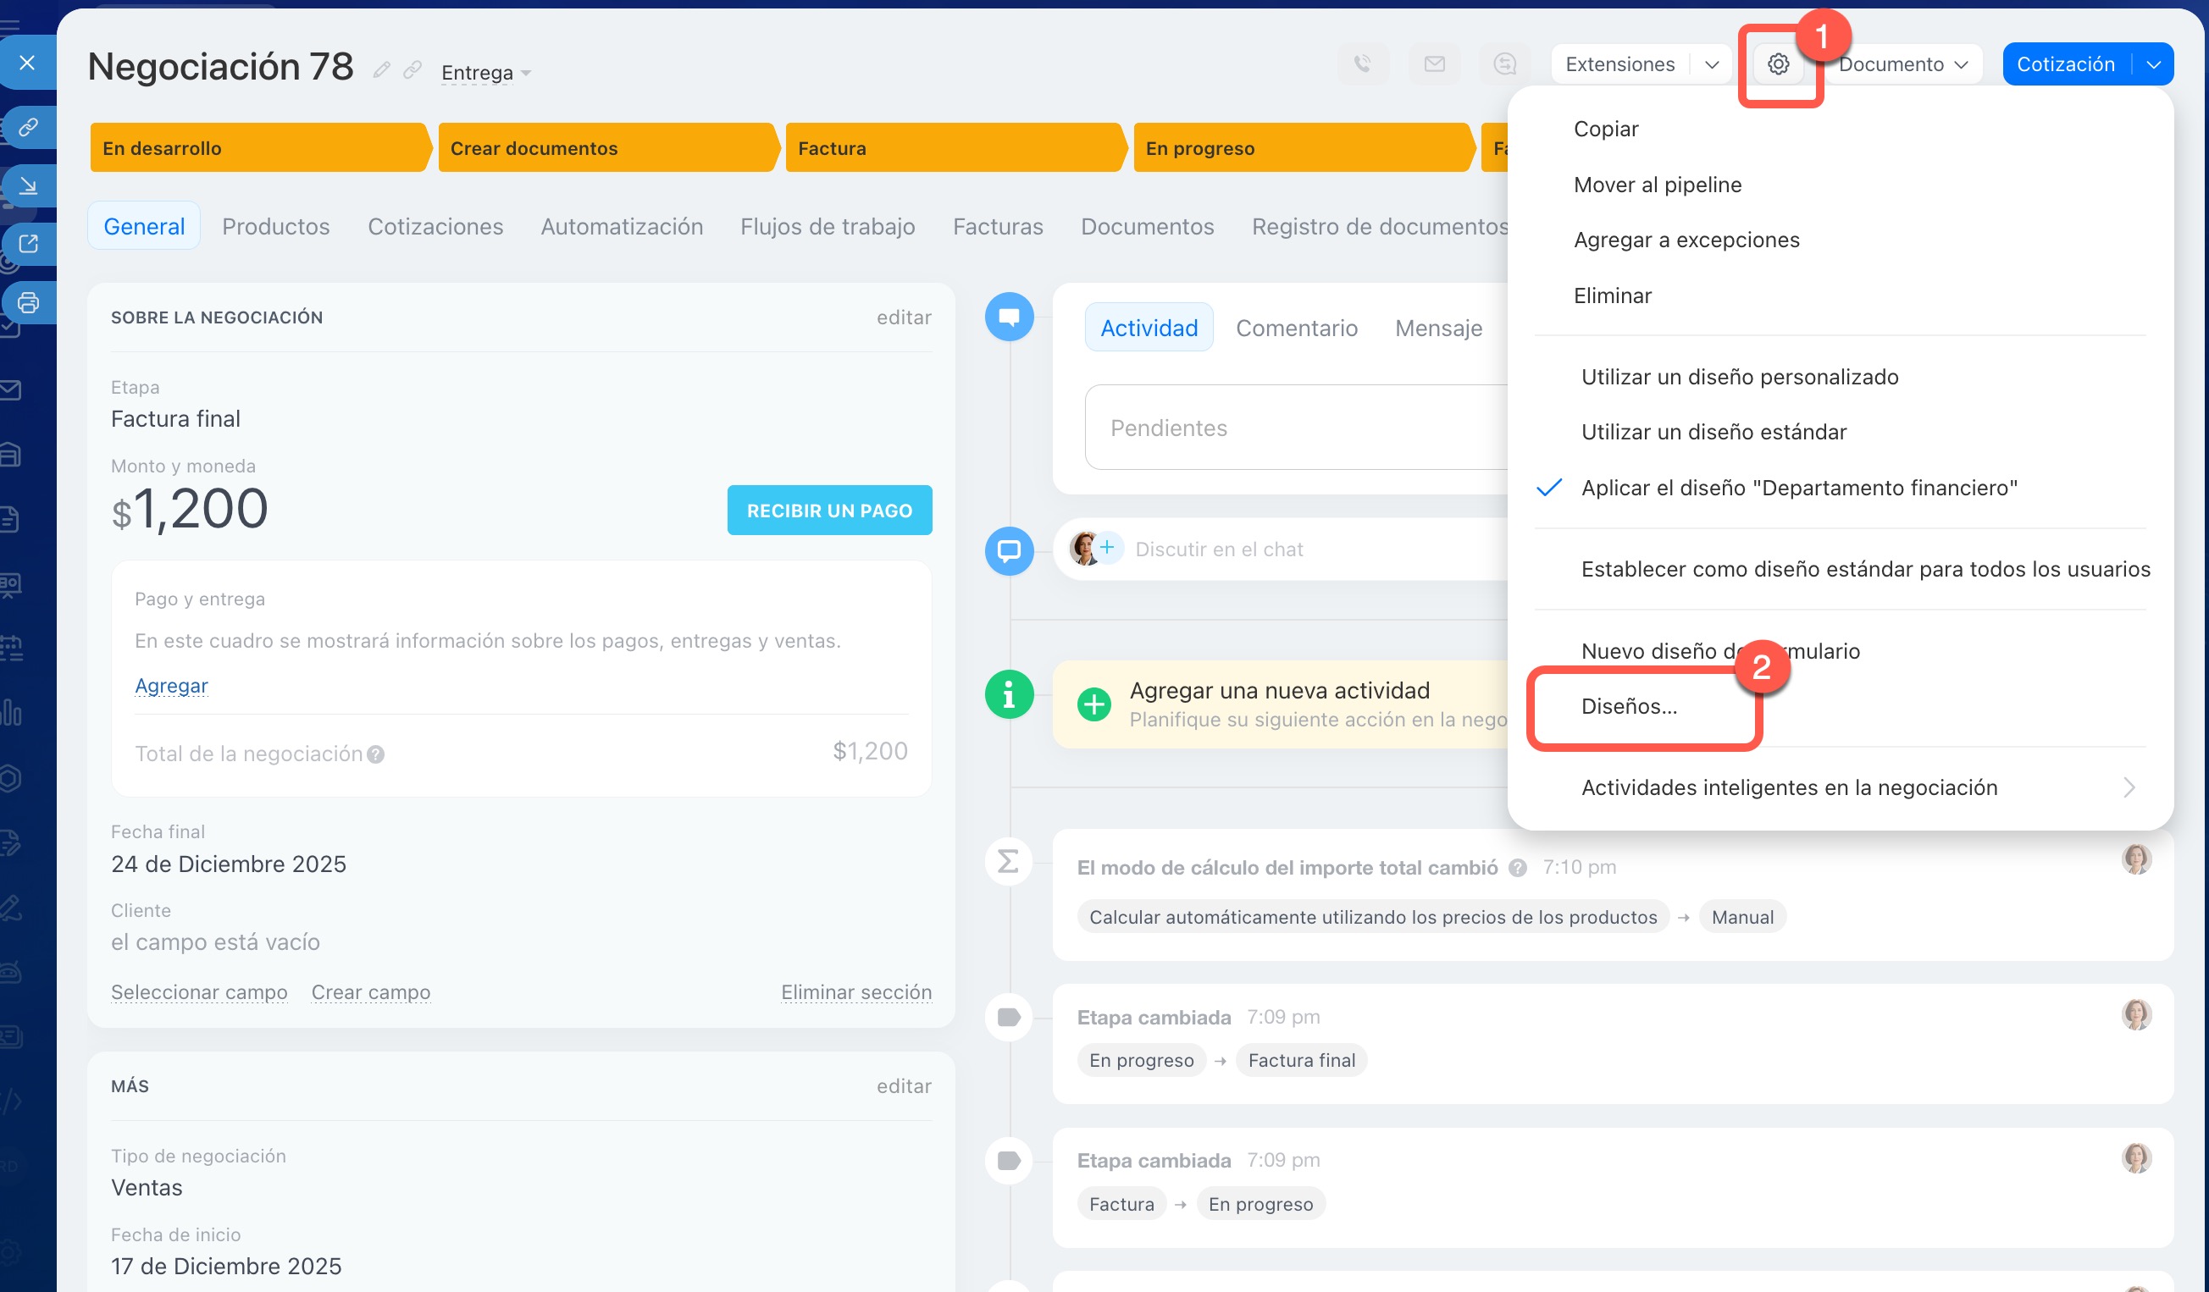Switch to the Productos tab
This screenshot has width=2209, height=1292.
275,227
